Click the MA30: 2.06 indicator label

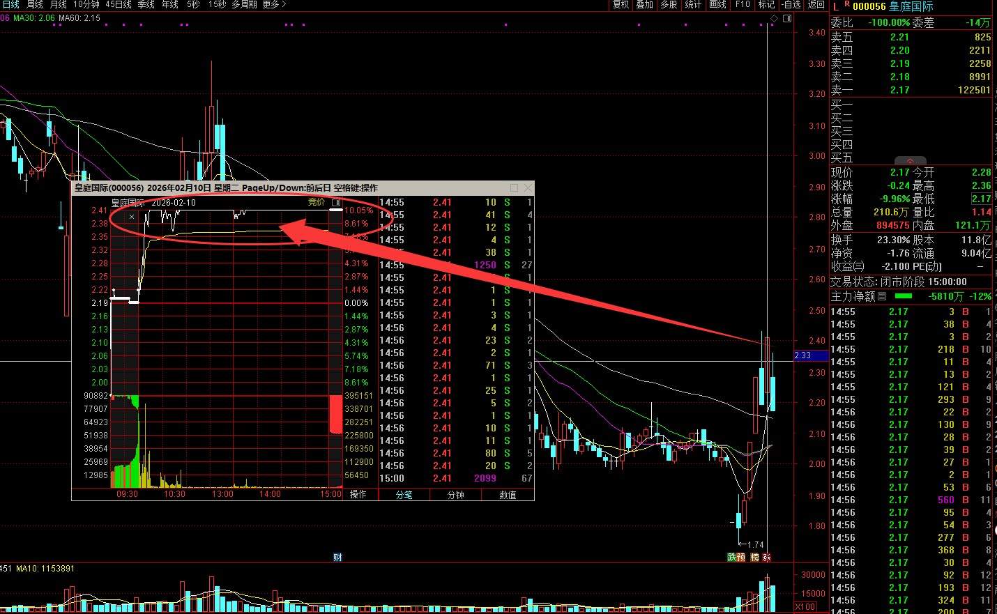34,18
